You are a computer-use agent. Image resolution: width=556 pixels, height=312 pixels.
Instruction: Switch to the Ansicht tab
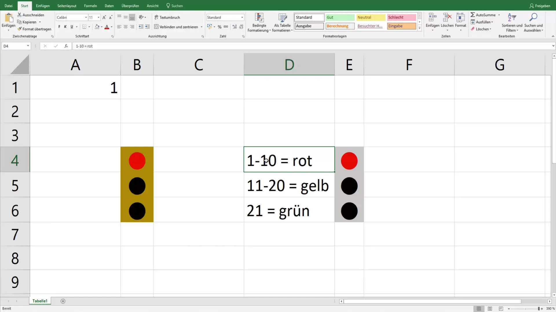coord(153,6)
